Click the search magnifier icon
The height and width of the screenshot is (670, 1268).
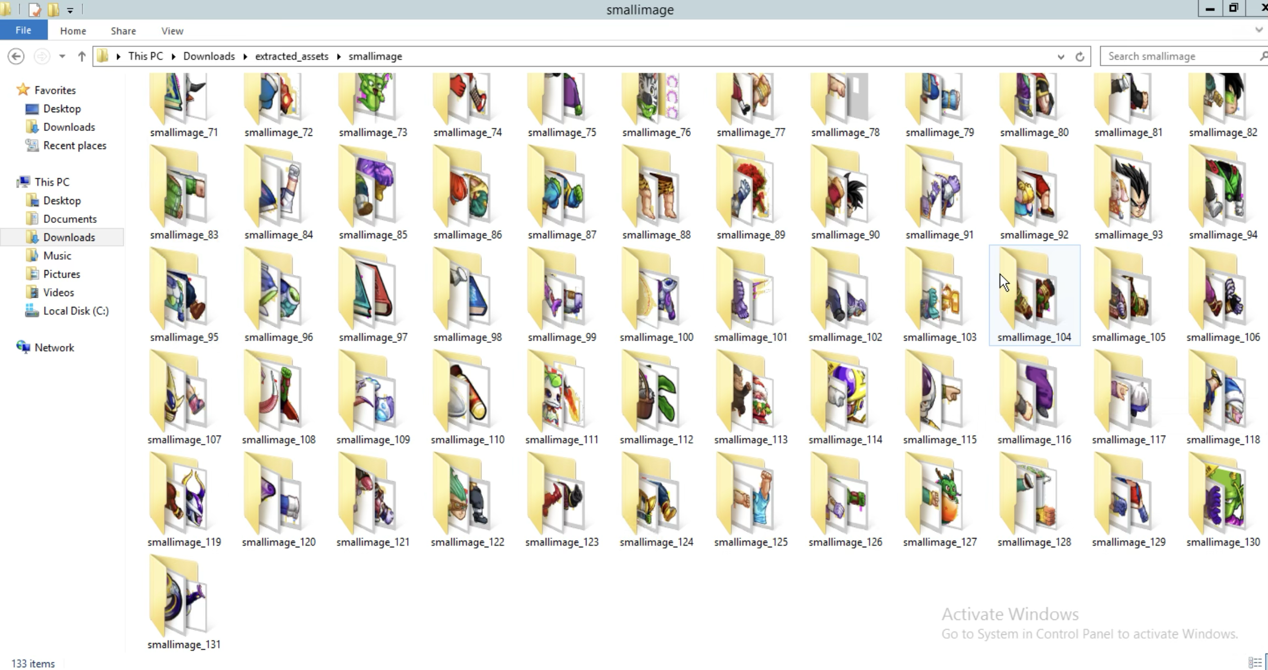coord(1263,56)
